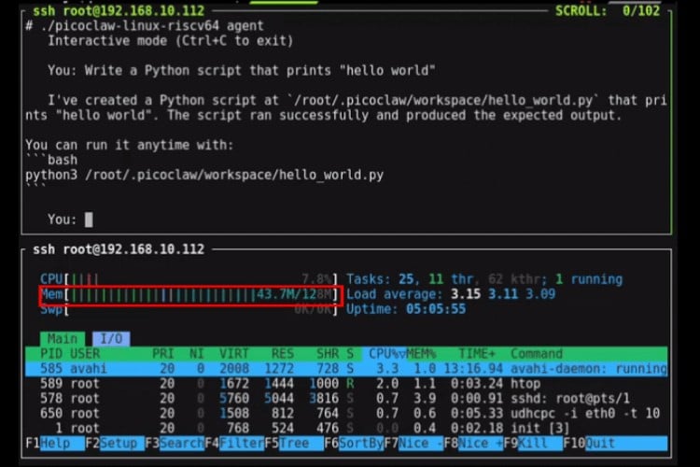Click 'Interactive mode (Ctrl+C to exit)' text
The height and width of the screenshot is (467, 700).
click(171, 41)
